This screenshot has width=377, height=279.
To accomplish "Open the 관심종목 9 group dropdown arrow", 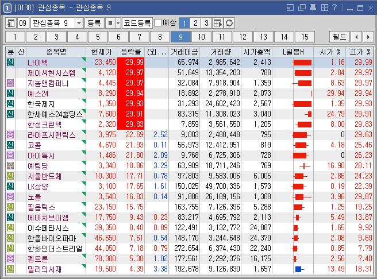I will click(x=79, y=23).
